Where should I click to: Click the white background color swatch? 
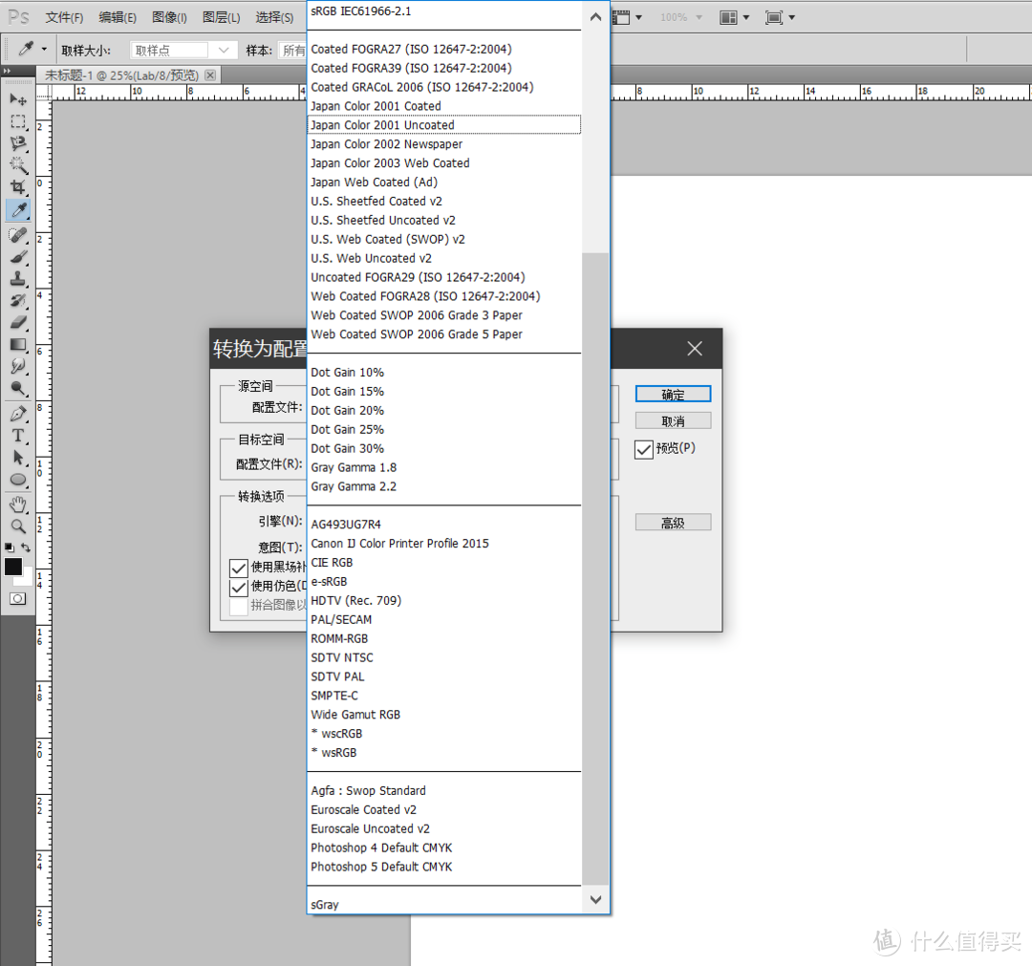point(27,579)
